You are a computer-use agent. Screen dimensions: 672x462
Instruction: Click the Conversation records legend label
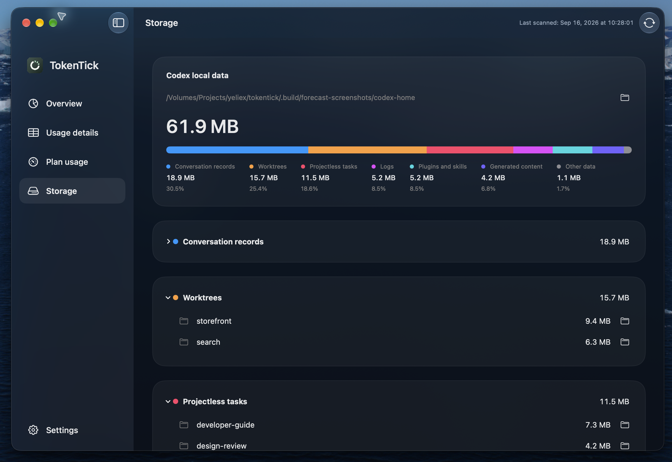[205, 167]
